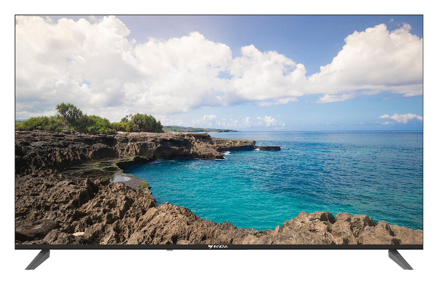Click the right TV stand leg

click(400, 259)
